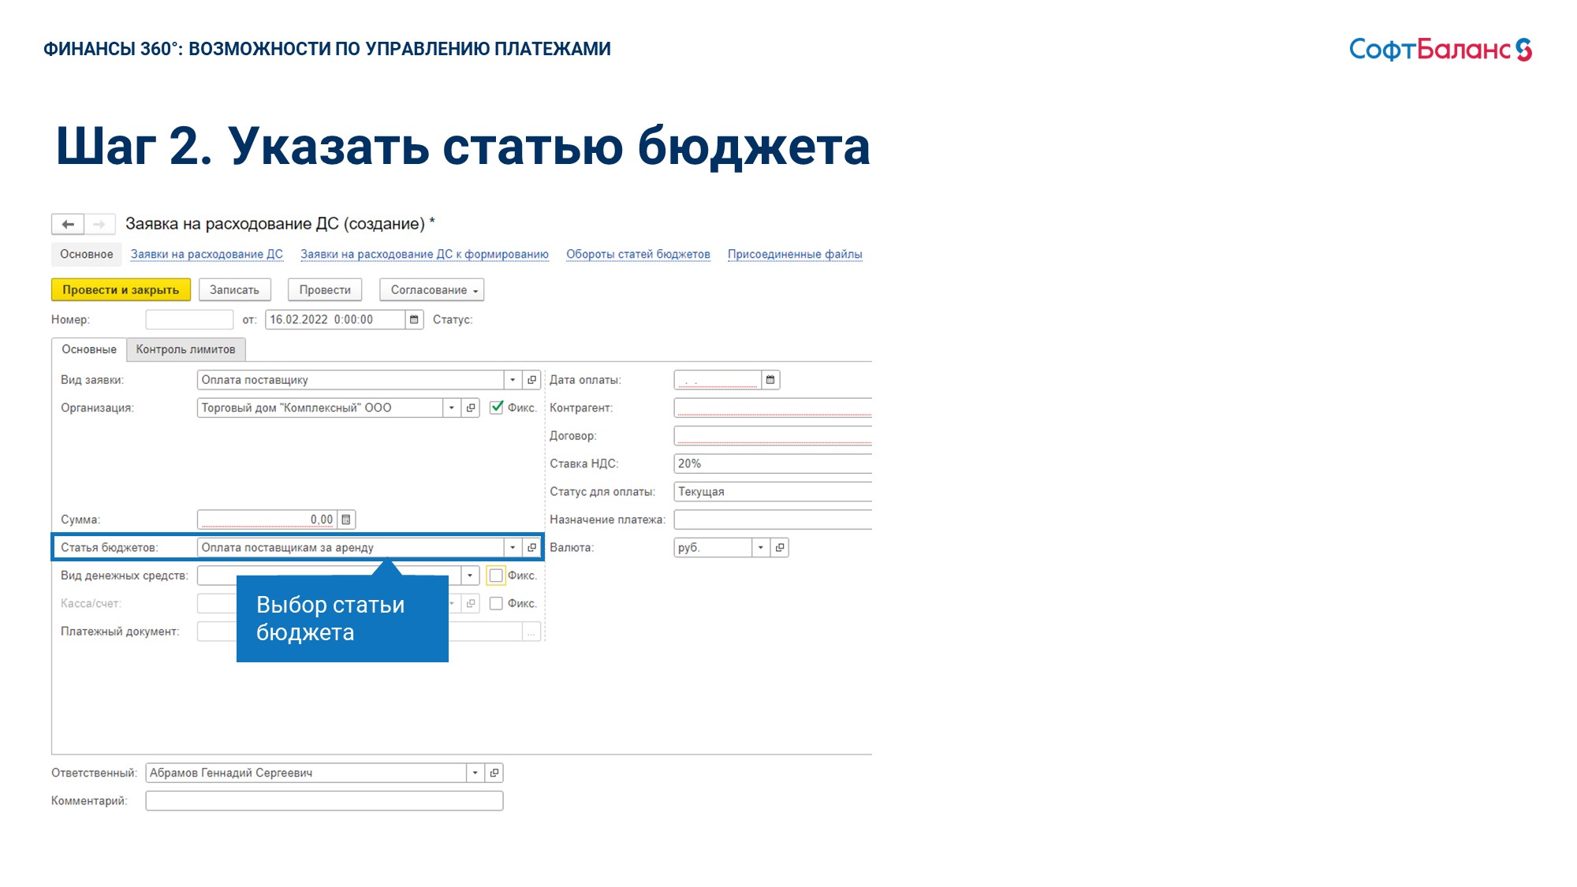Toggle Фикс. checkbox next to Организация
1577x887 pixels.
coord(497,408)
